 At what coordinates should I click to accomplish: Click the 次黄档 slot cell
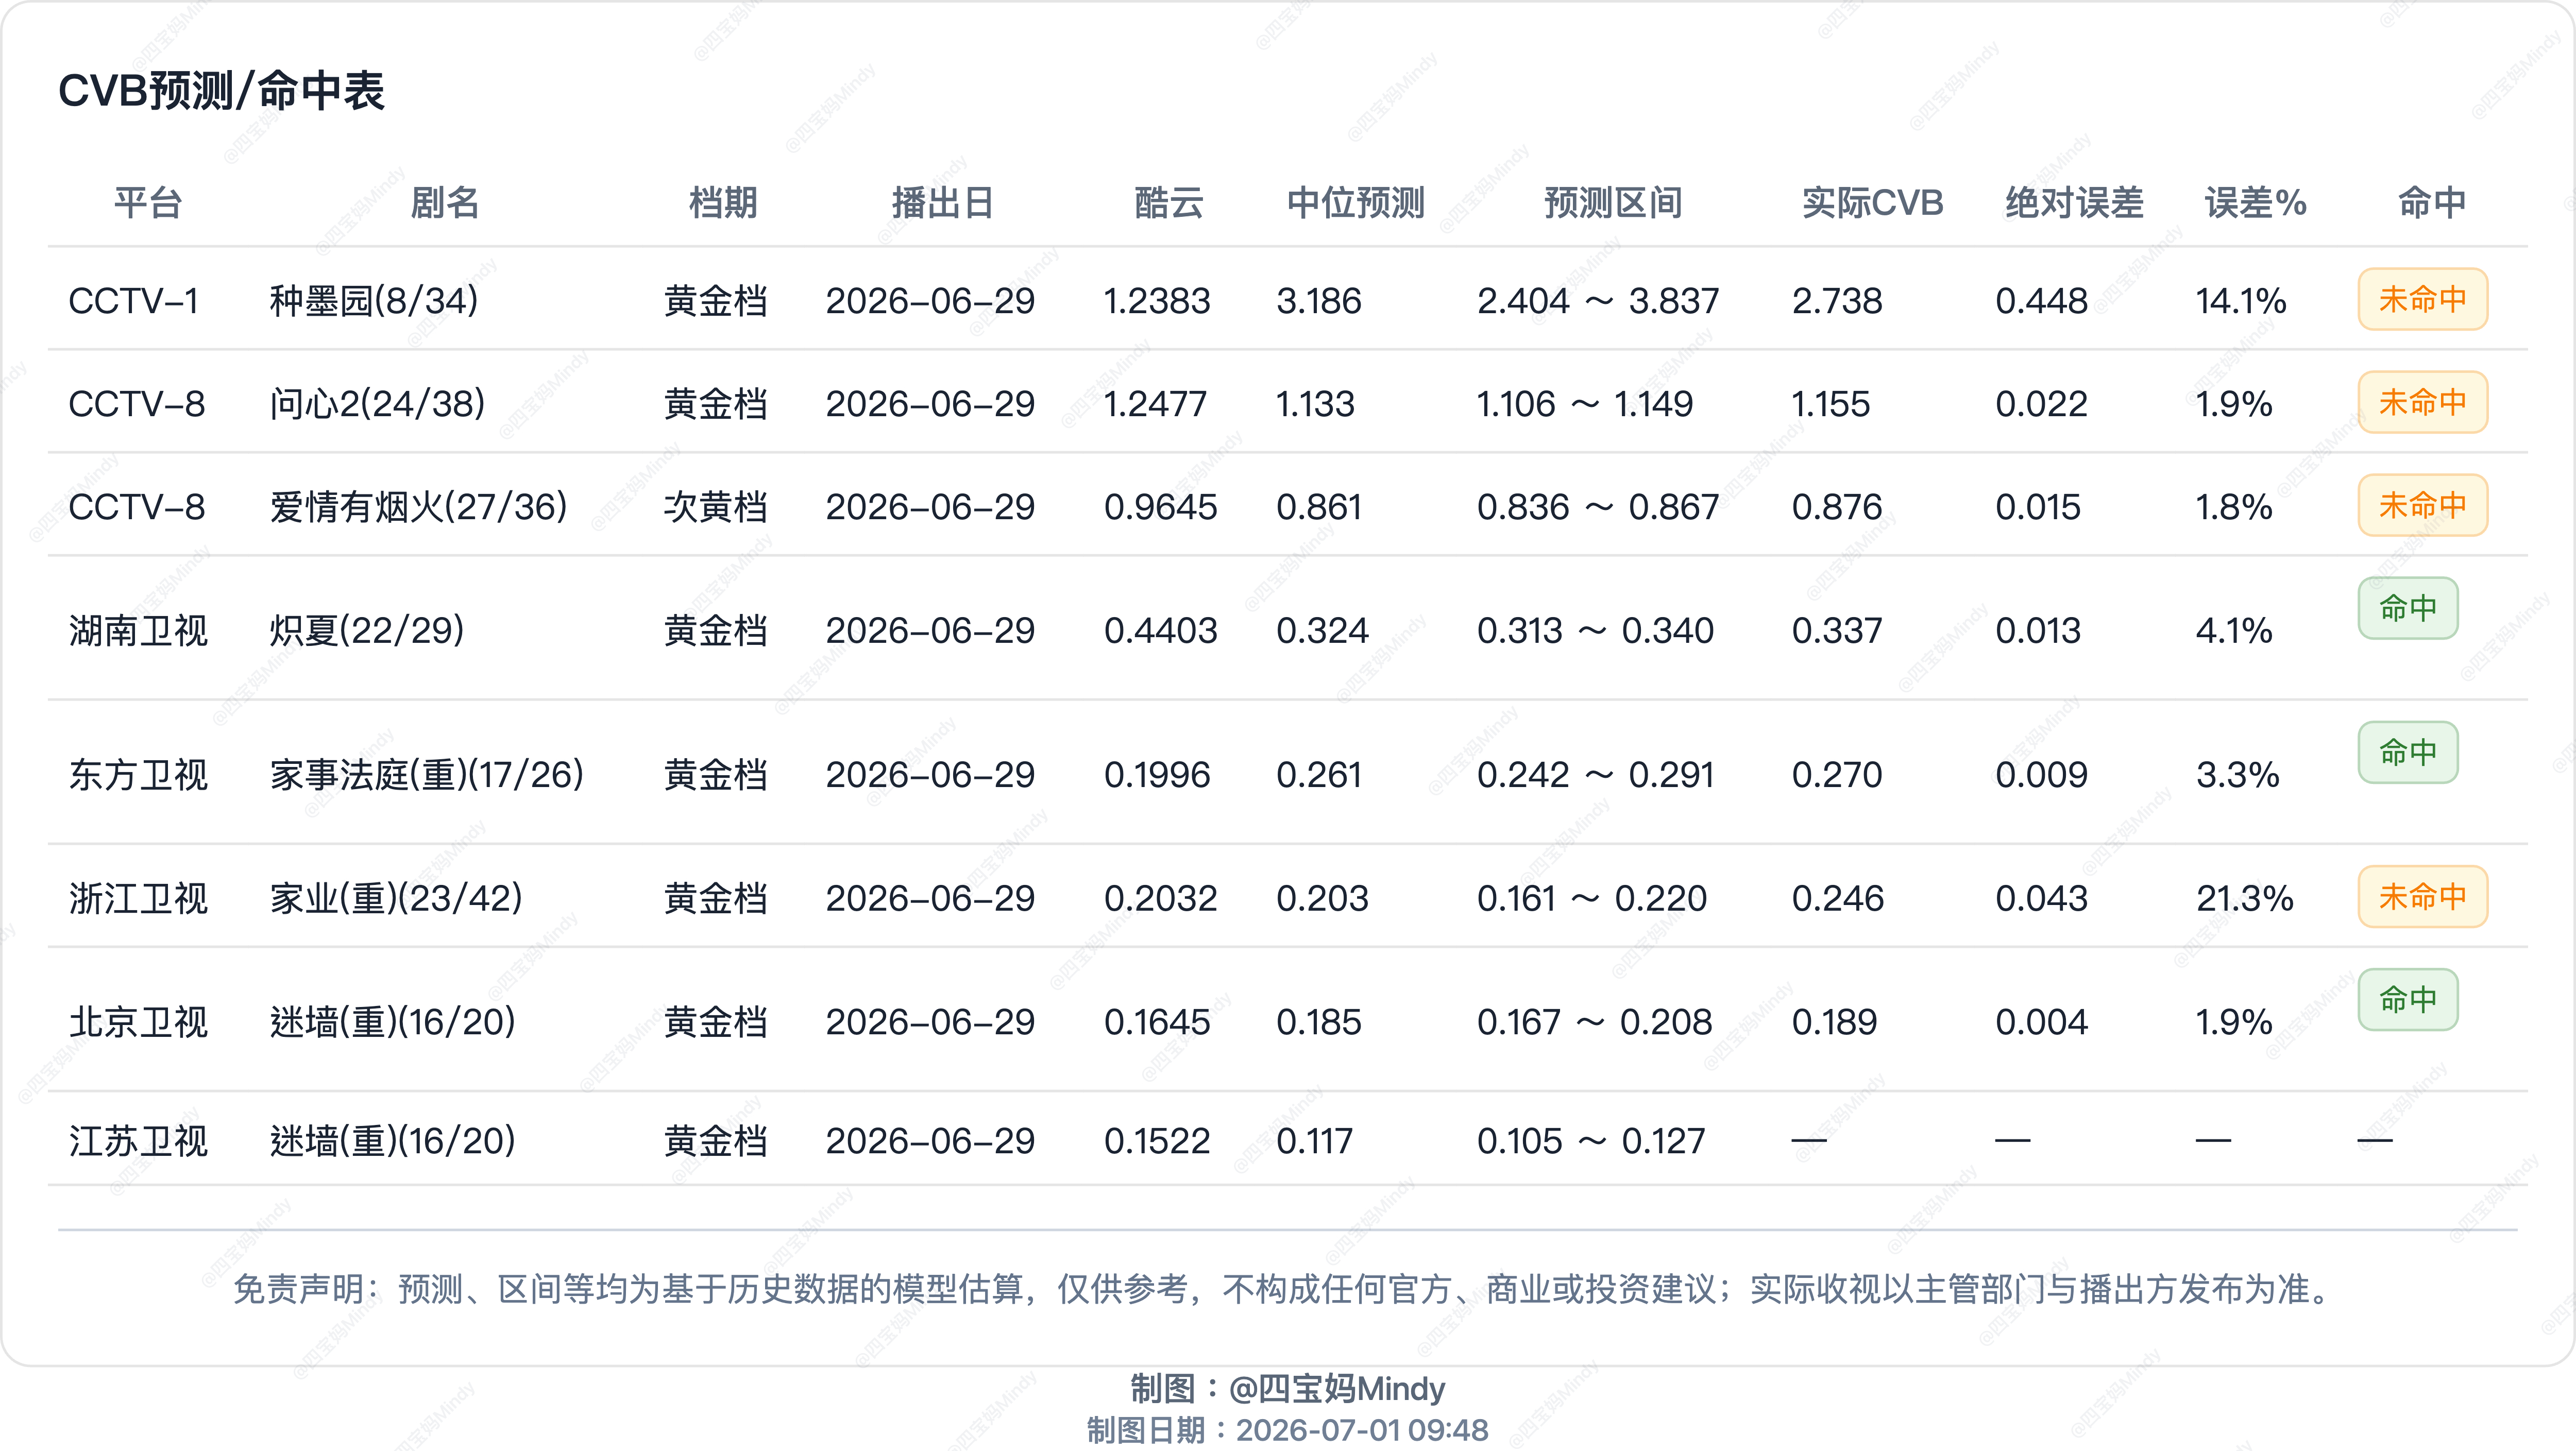pyautogui.click(x=716, y=507)
